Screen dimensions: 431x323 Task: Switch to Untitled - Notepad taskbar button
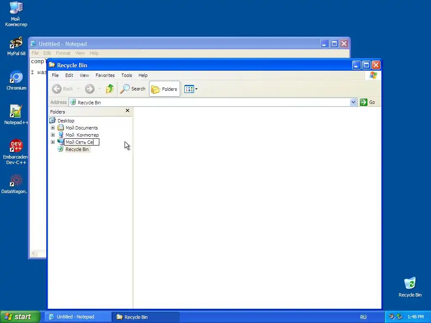(x=78, y=317)
